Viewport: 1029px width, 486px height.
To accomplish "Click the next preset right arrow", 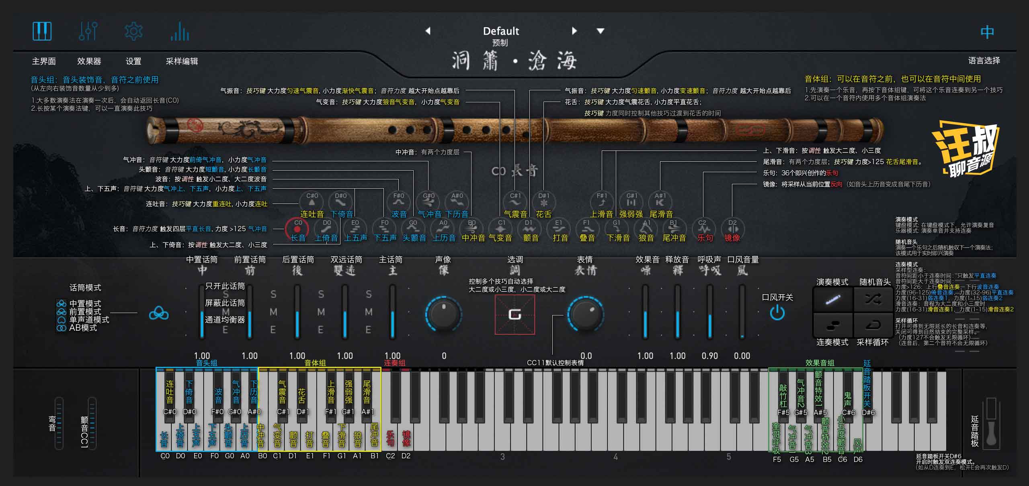I will [x=574, y=31].
